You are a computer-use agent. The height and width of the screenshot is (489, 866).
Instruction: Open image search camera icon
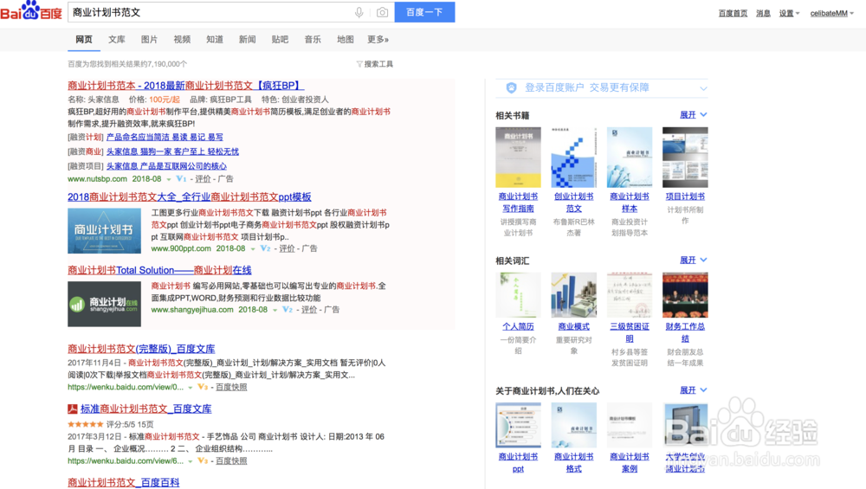382,12
